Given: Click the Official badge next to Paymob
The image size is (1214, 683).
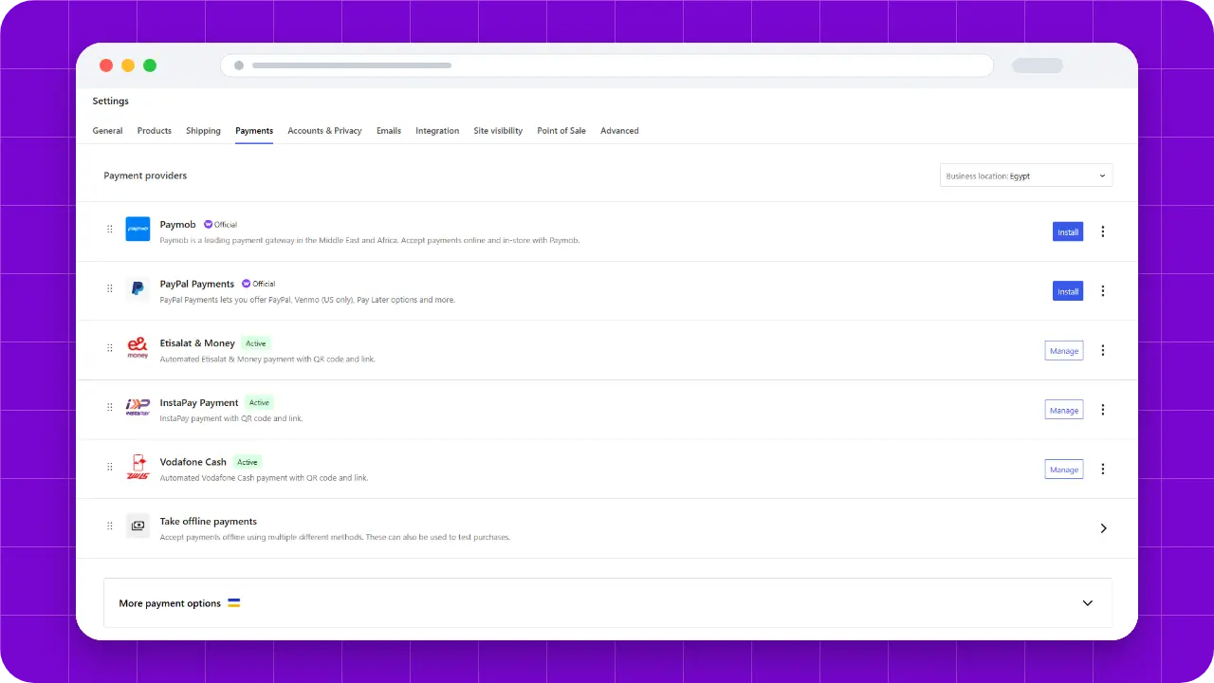Looking at the screenshot, I should coord(220,225).
